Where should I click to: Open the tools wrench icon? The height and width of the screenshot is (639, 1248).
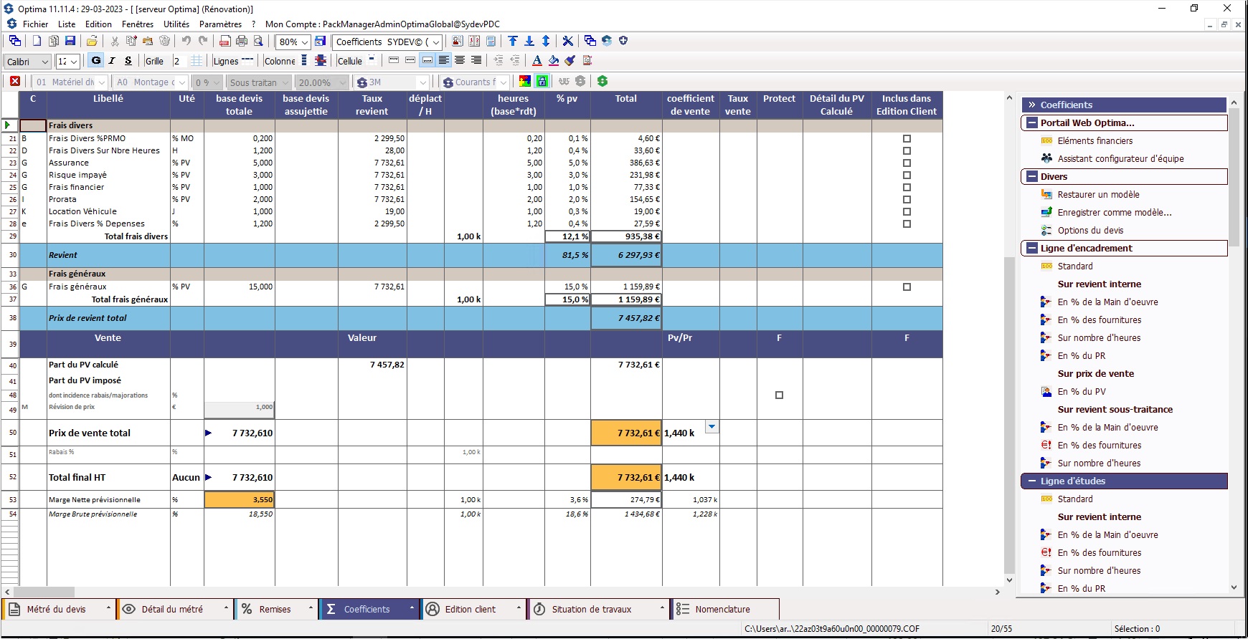pyautogui.click(x=567, y=42)
